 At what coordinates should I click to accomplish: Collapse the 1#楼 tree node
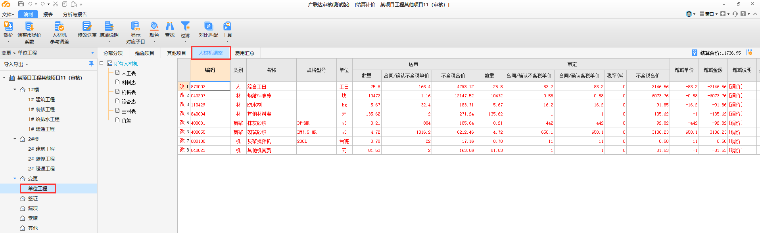15,89
